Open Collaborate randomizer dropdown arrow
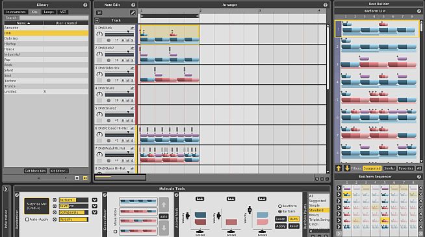 94,212
